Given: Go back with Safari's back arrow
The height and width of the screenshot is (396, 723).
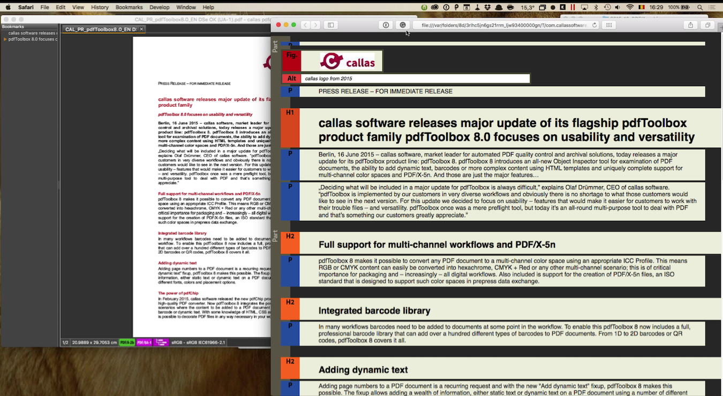Looking at the screenshot, I should pyautogui.click(x=305, y=25).
